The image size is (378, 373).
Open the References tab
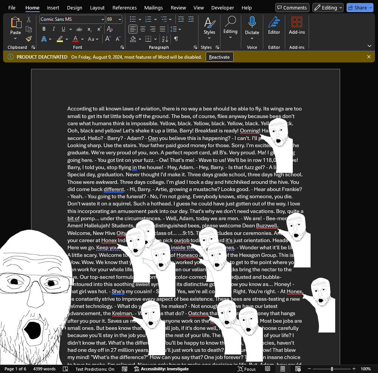tap(124, 8)
